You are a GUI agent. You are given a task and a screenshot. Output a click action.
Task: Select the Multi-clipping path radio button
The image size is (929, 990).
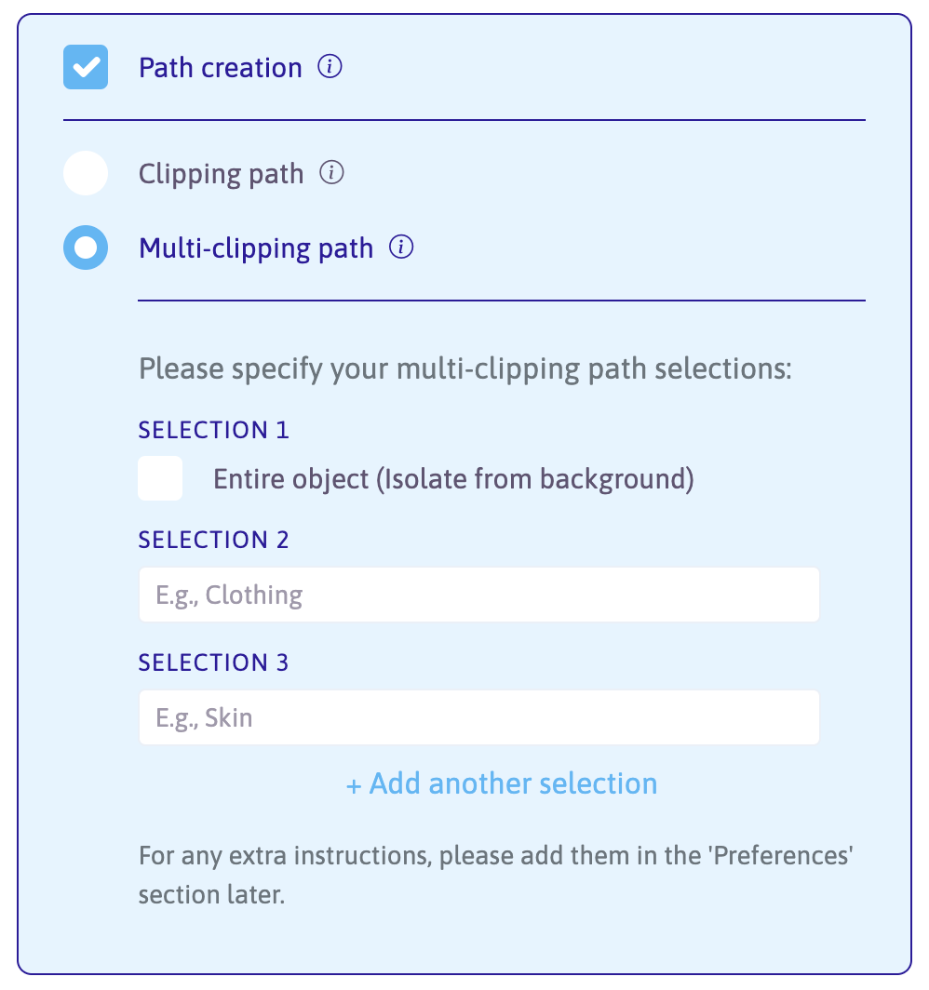click(x=86, y=248)
